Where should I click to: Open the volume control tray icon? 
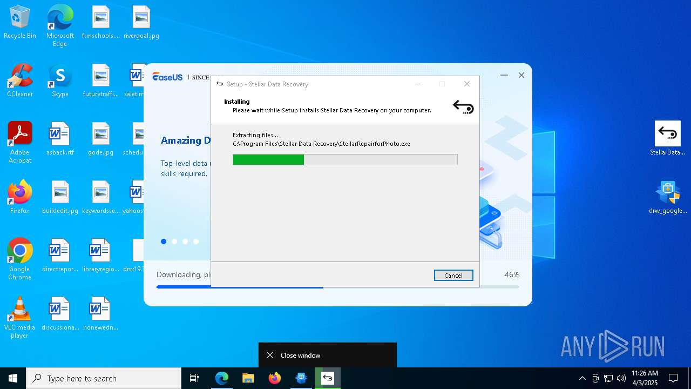pos(621,378)
